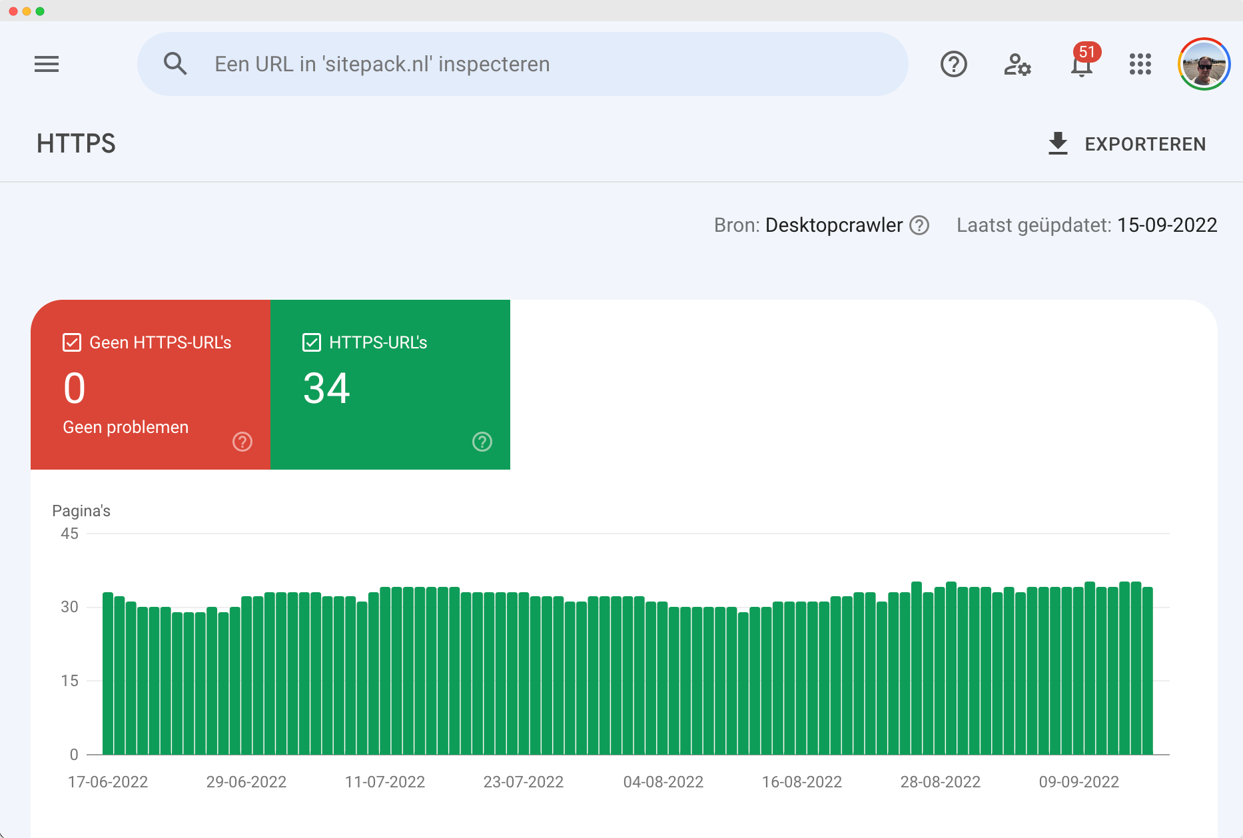Open the hamburger navigation menu

(47, 64)
